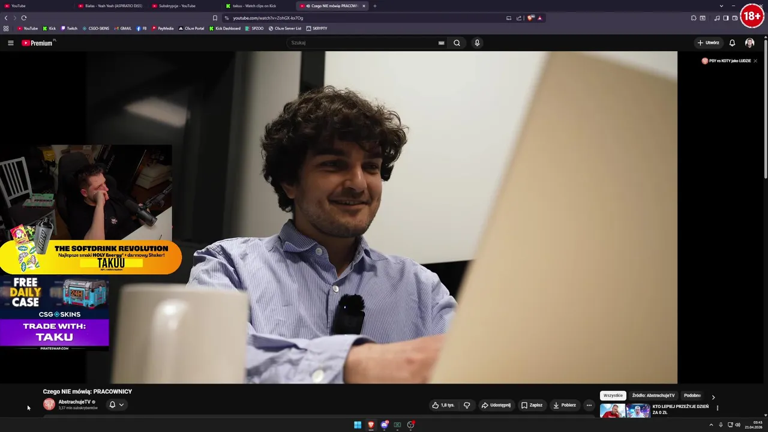Select the Źródło: AbstrachujeTV chip
Image resolution: width=768 pixels, height=432 pixels.
[x=653, y=395]
